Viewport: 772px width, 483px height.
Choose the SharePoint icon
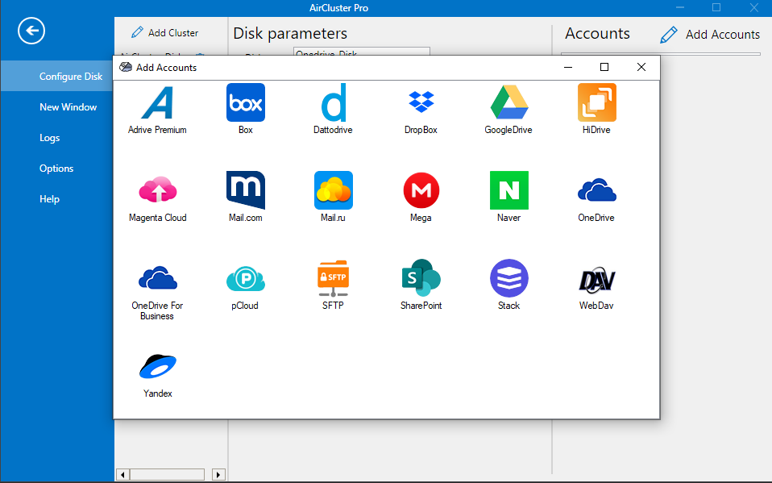click(421, 278)
